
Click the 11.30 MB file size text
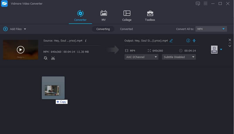pos(83,52)
